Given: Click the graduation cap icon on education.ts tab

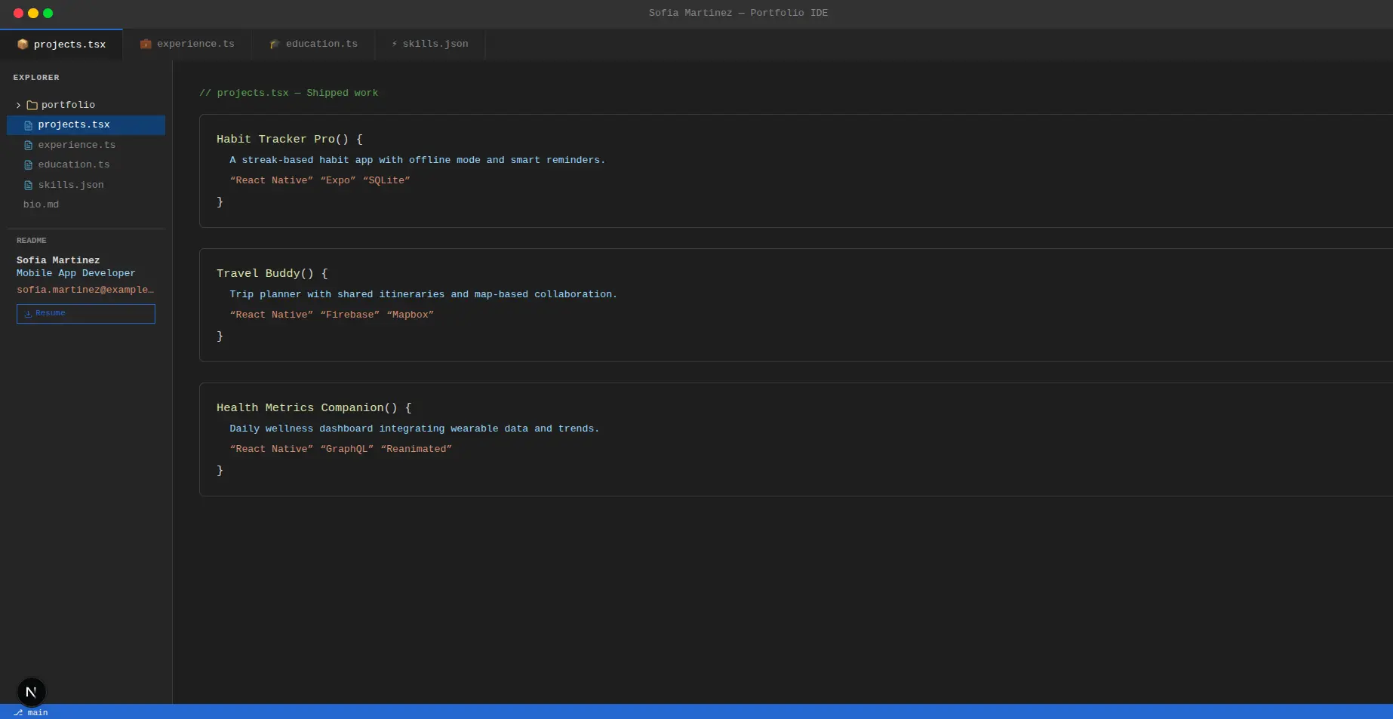Looking at the screenshot, I should 275,45.
